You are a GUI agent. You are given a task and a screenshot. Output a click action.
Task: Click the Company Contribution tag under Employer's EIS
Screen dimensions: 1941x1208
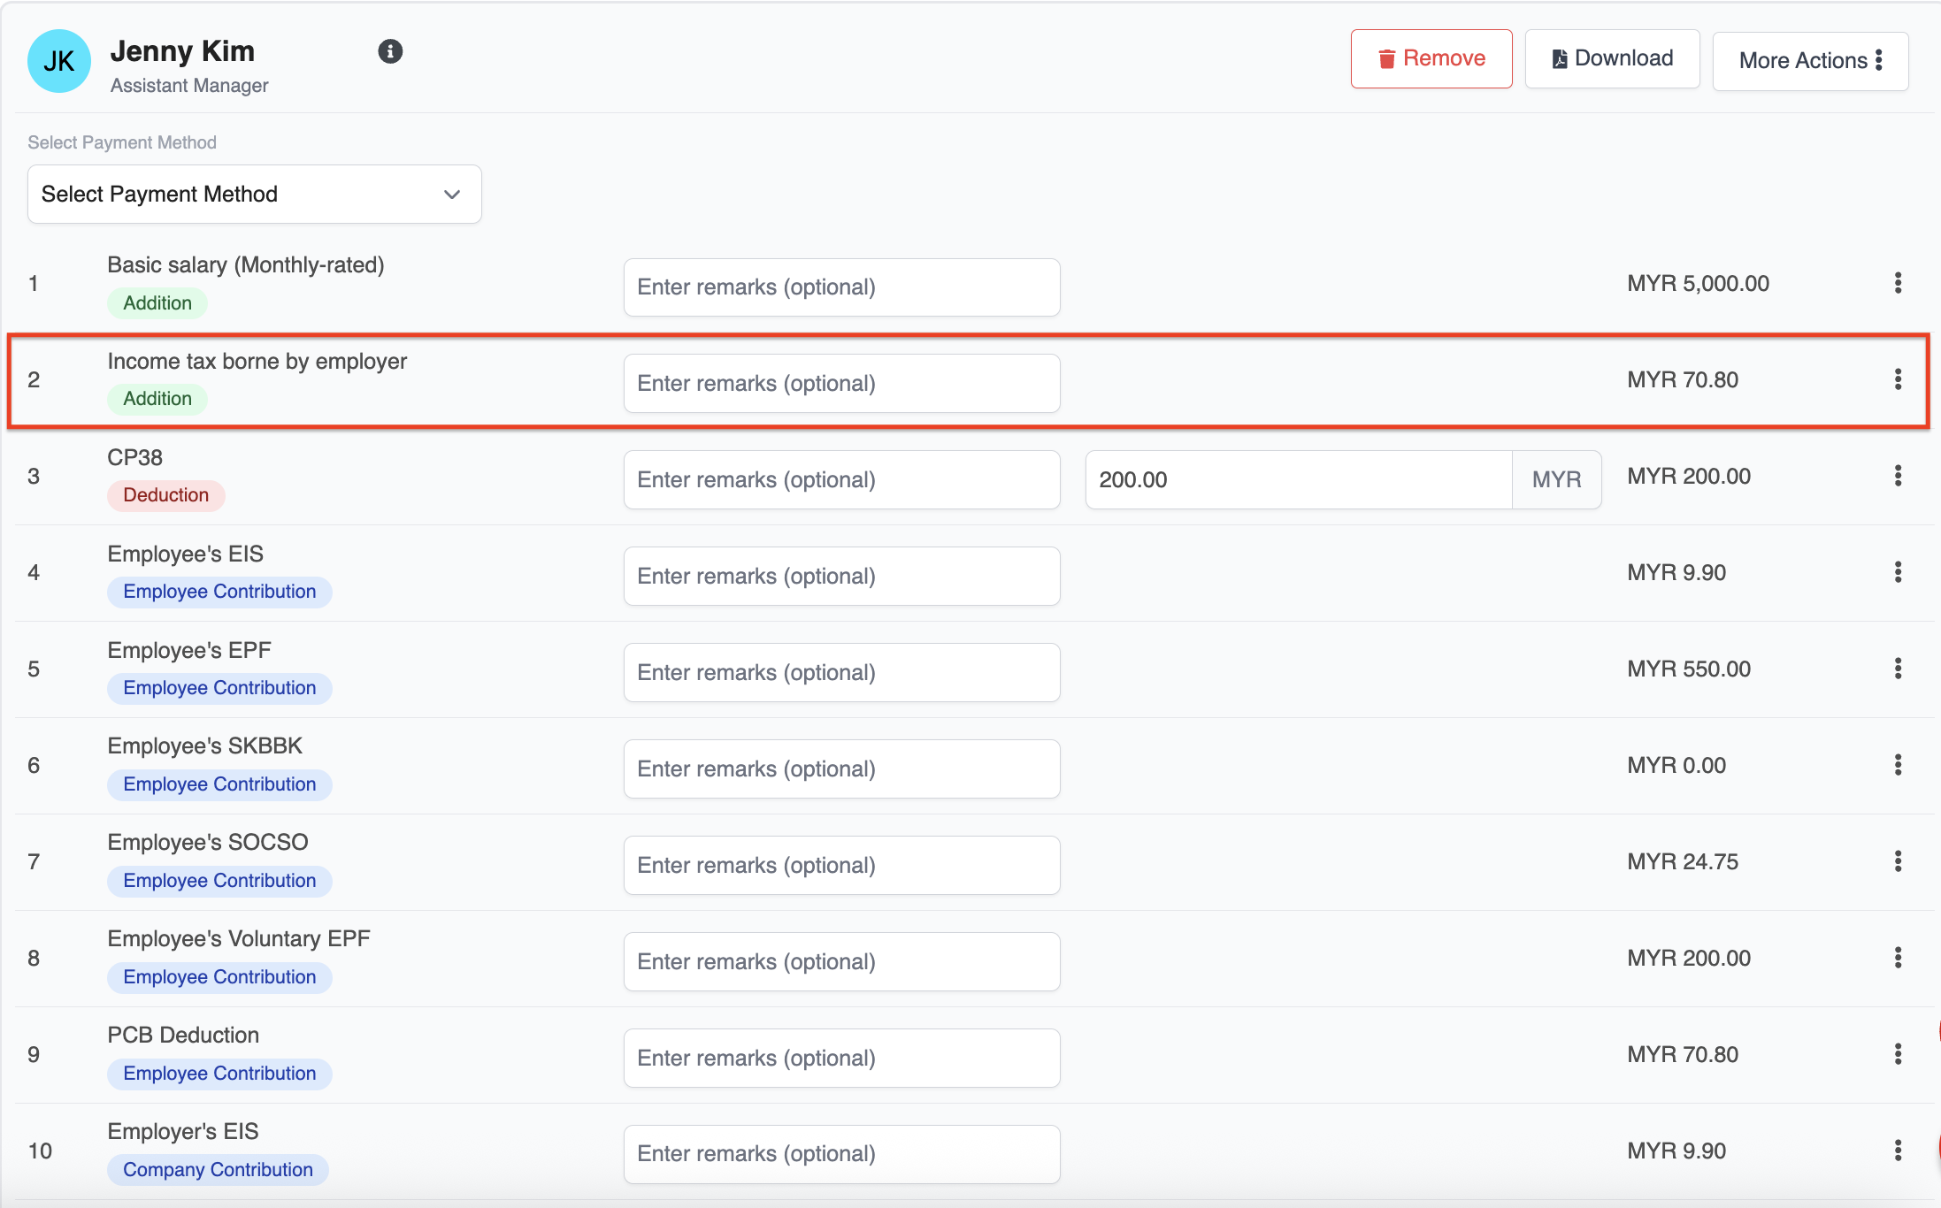219,1170
